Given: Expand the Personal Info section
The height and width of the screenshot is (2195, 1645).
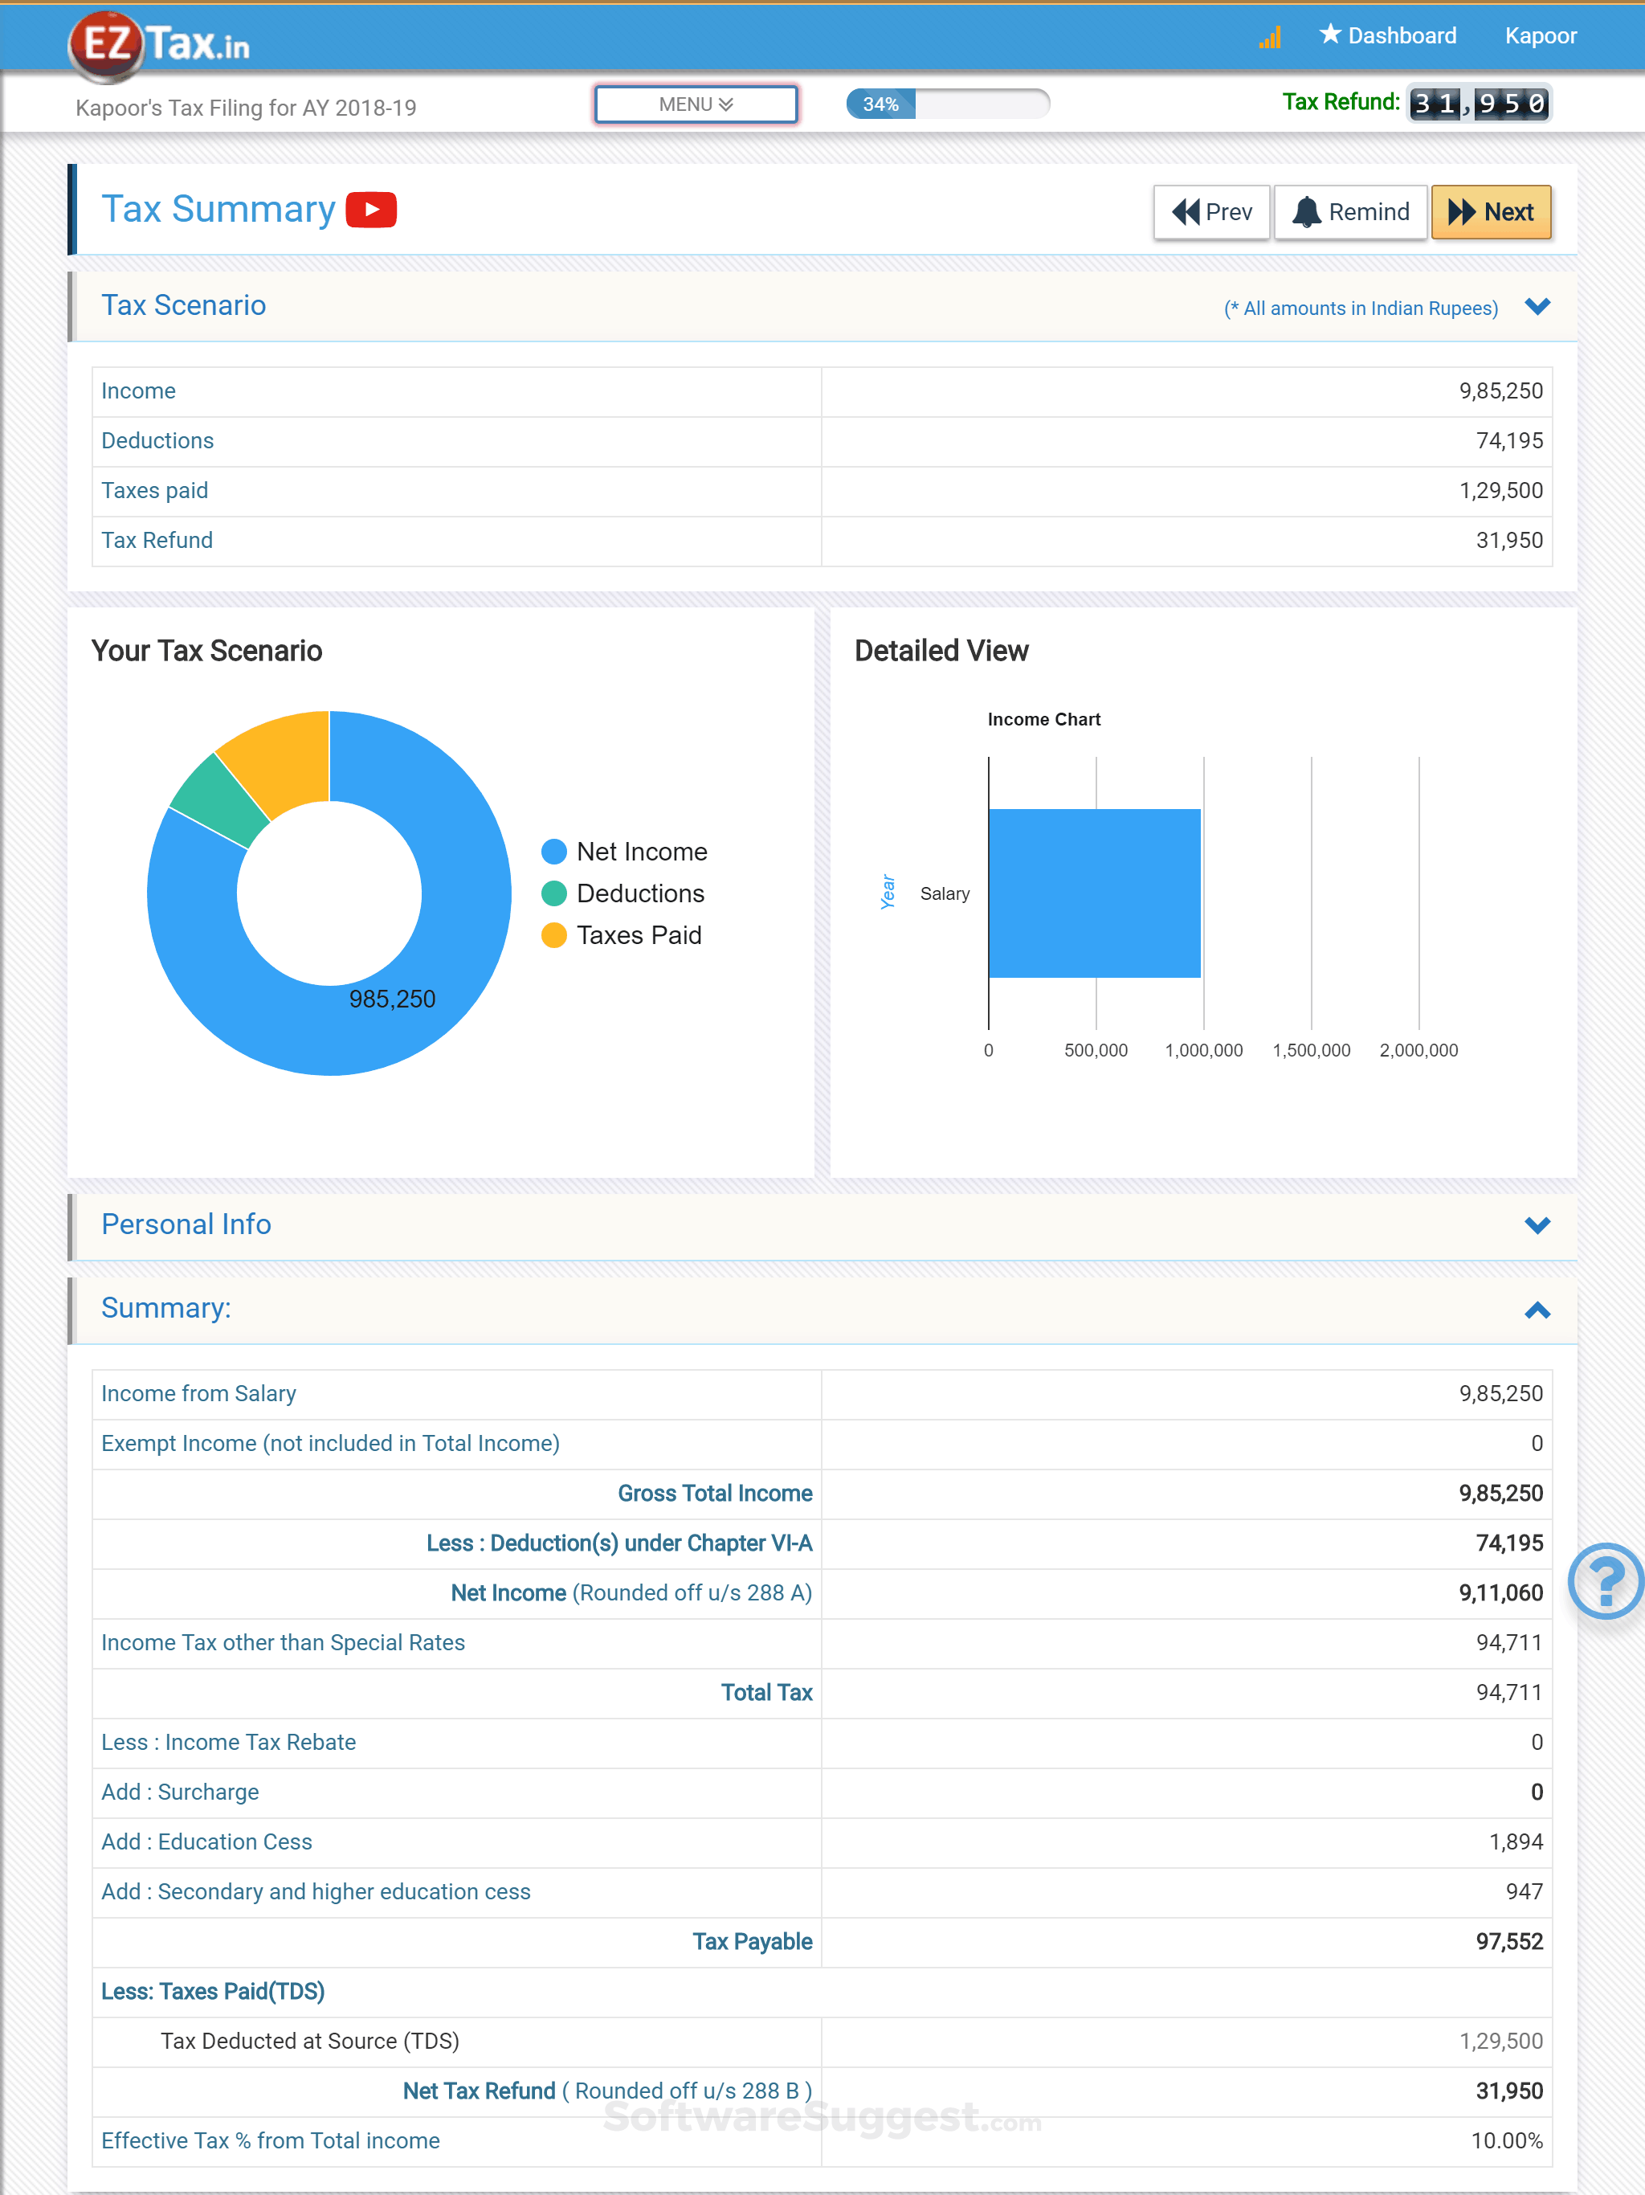Looking at the screenshot, I should point(1536,1224).
